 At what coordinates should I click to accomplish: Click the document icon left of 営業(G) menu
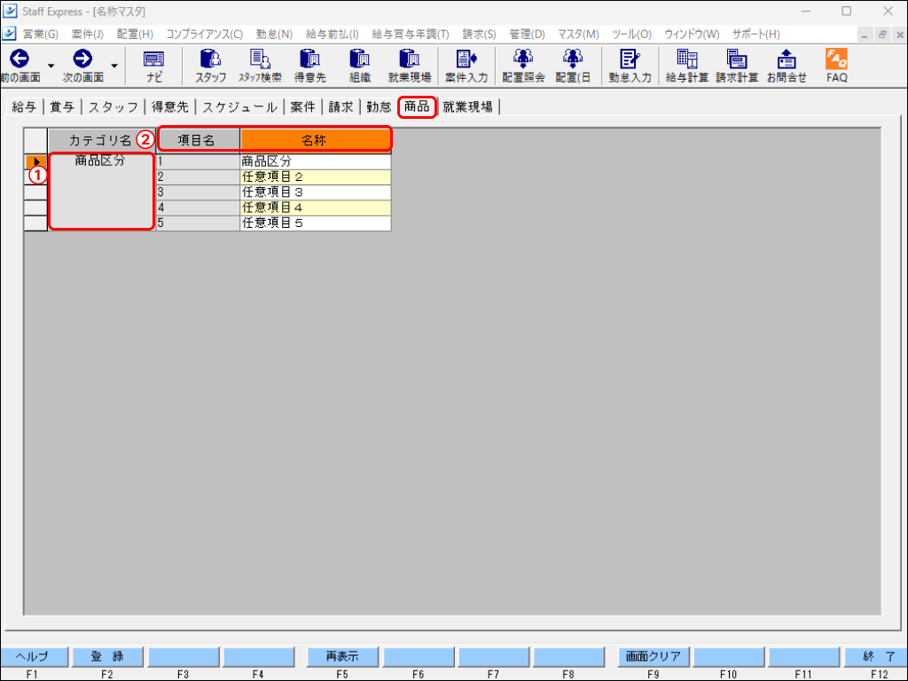[x=9, y=34]
